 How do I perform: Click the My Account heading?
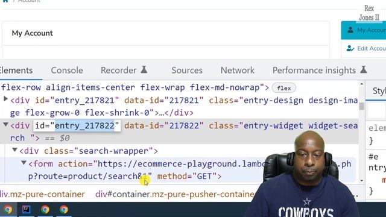(32, 33)
